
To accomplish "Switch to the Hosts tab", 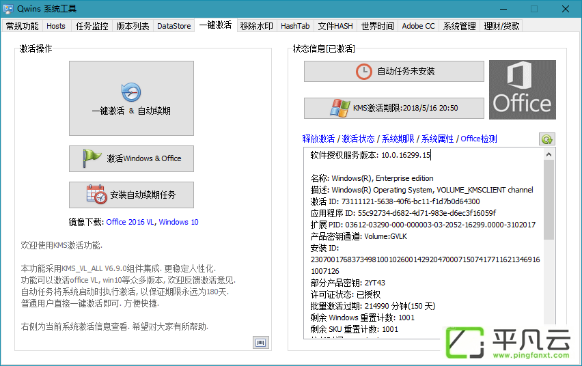I will click(56, 26).
